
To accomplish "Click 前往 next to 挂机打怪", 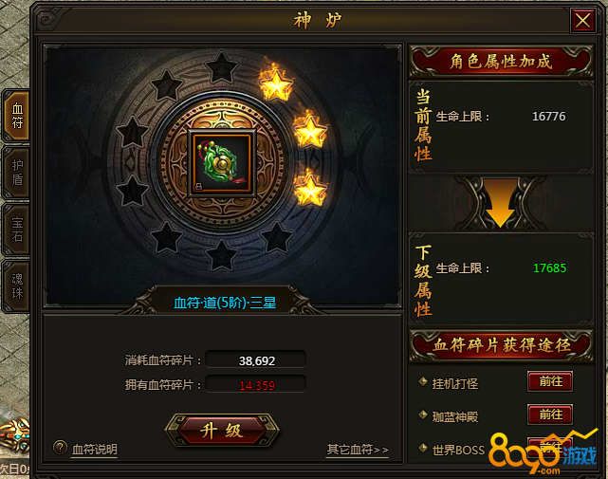I will [x=550, y=381].
